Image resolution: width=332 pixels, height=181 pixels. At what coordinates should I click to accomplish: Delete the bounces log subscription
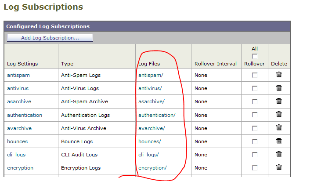point(278,141)
